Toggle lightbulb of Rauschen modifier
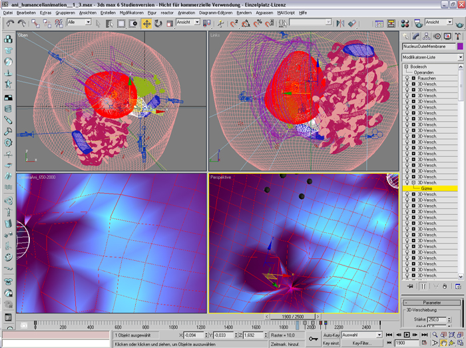The width and height of the screenshot is (466, 348). 407,78
